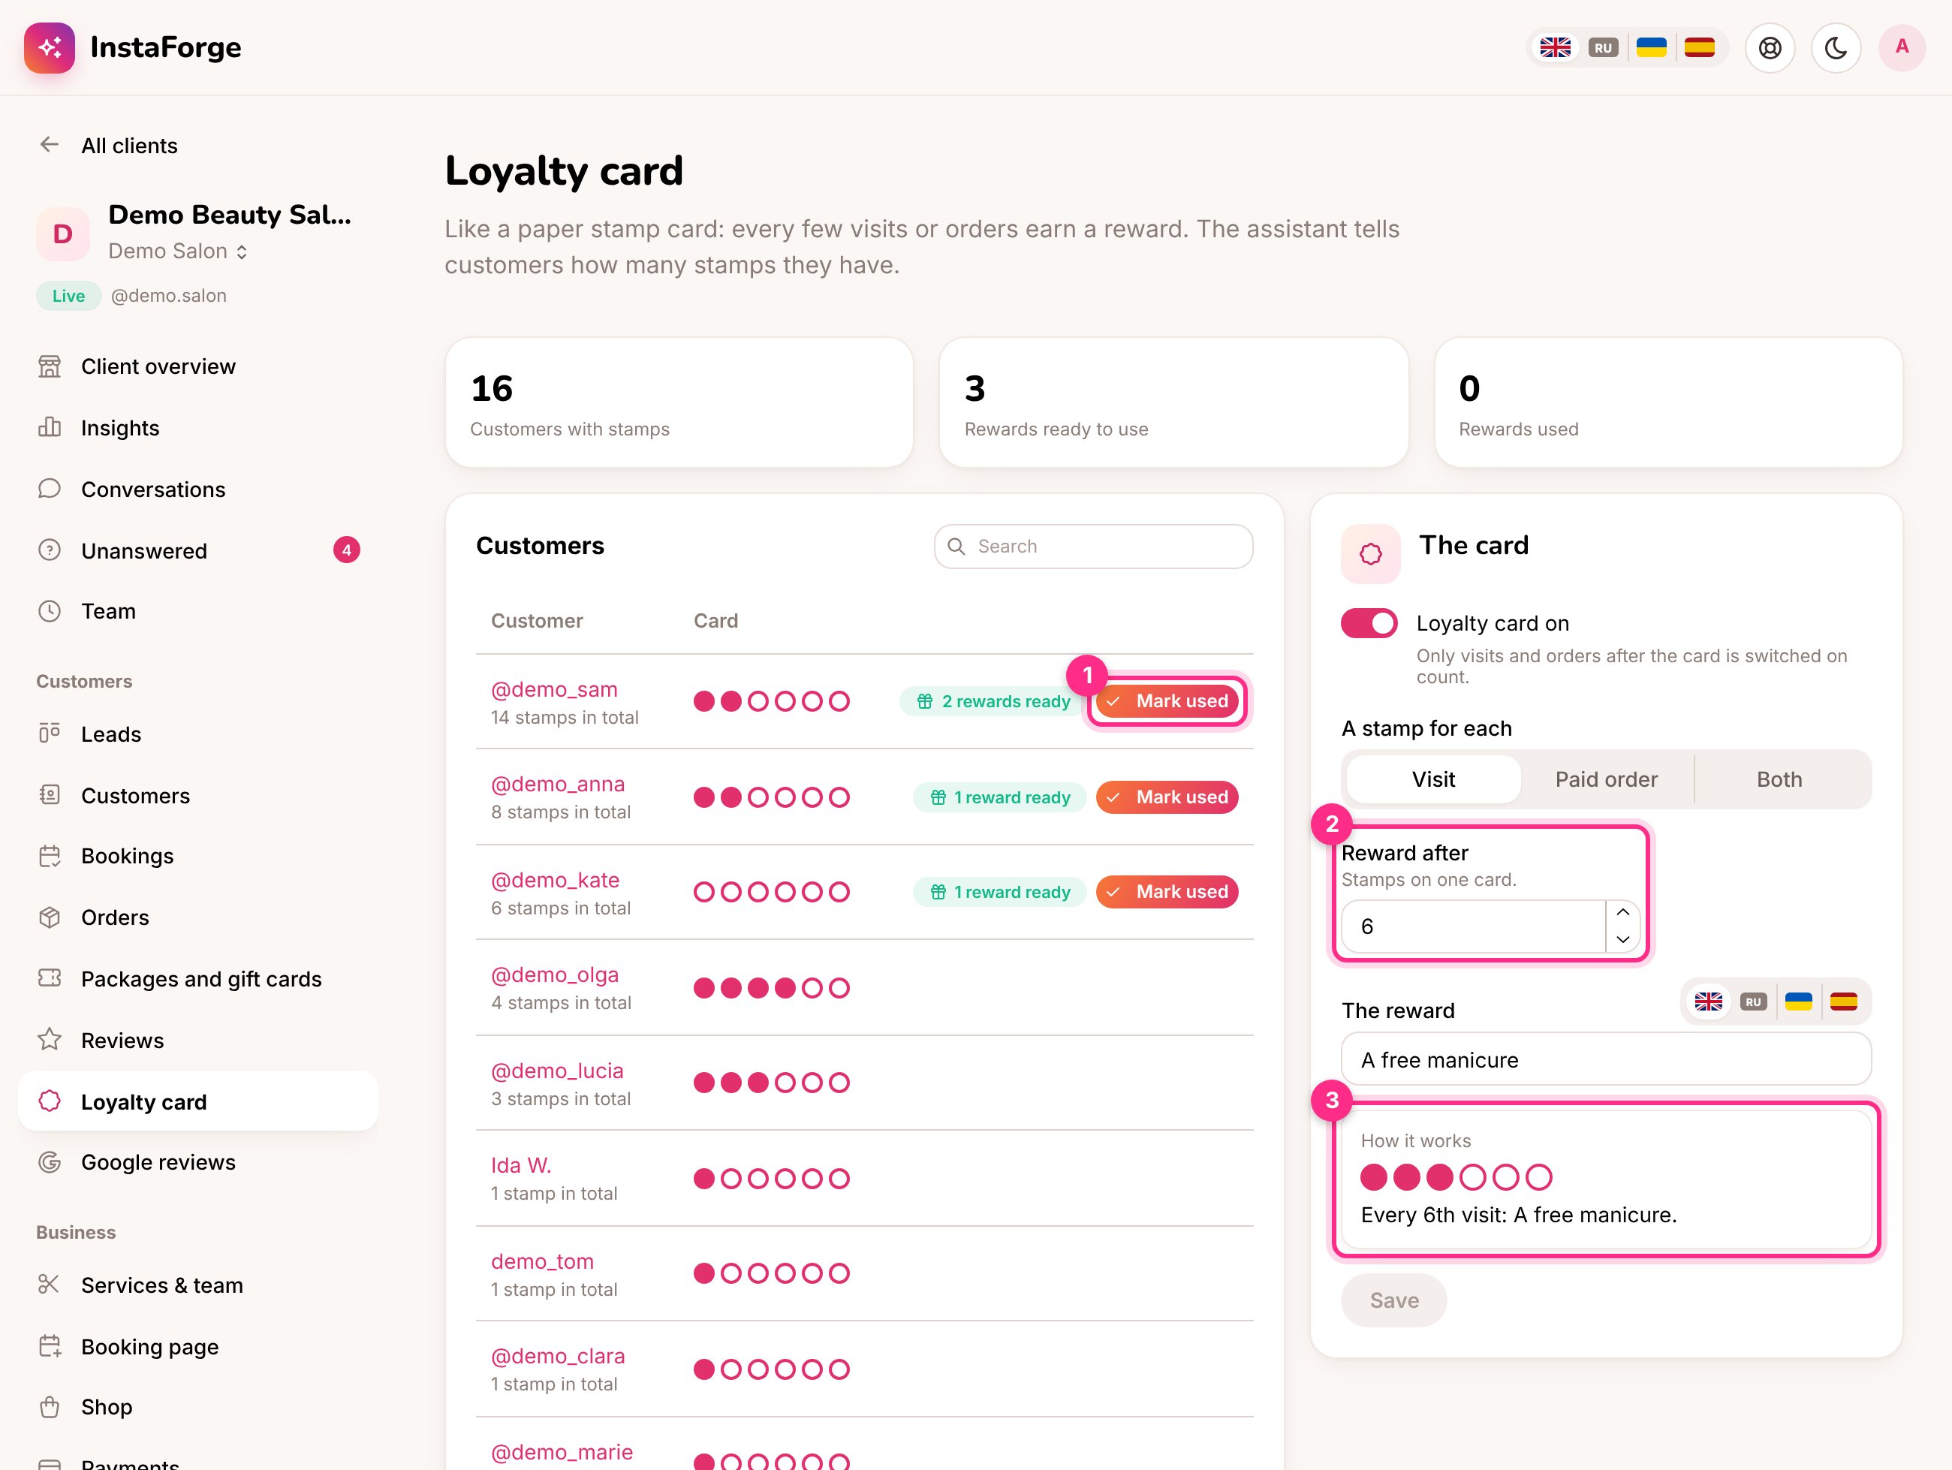The height and width of the screenshot is (1470, 1952).
Task: Toggle dark mode with the moon icon
Action: [x=1836, y=47]
